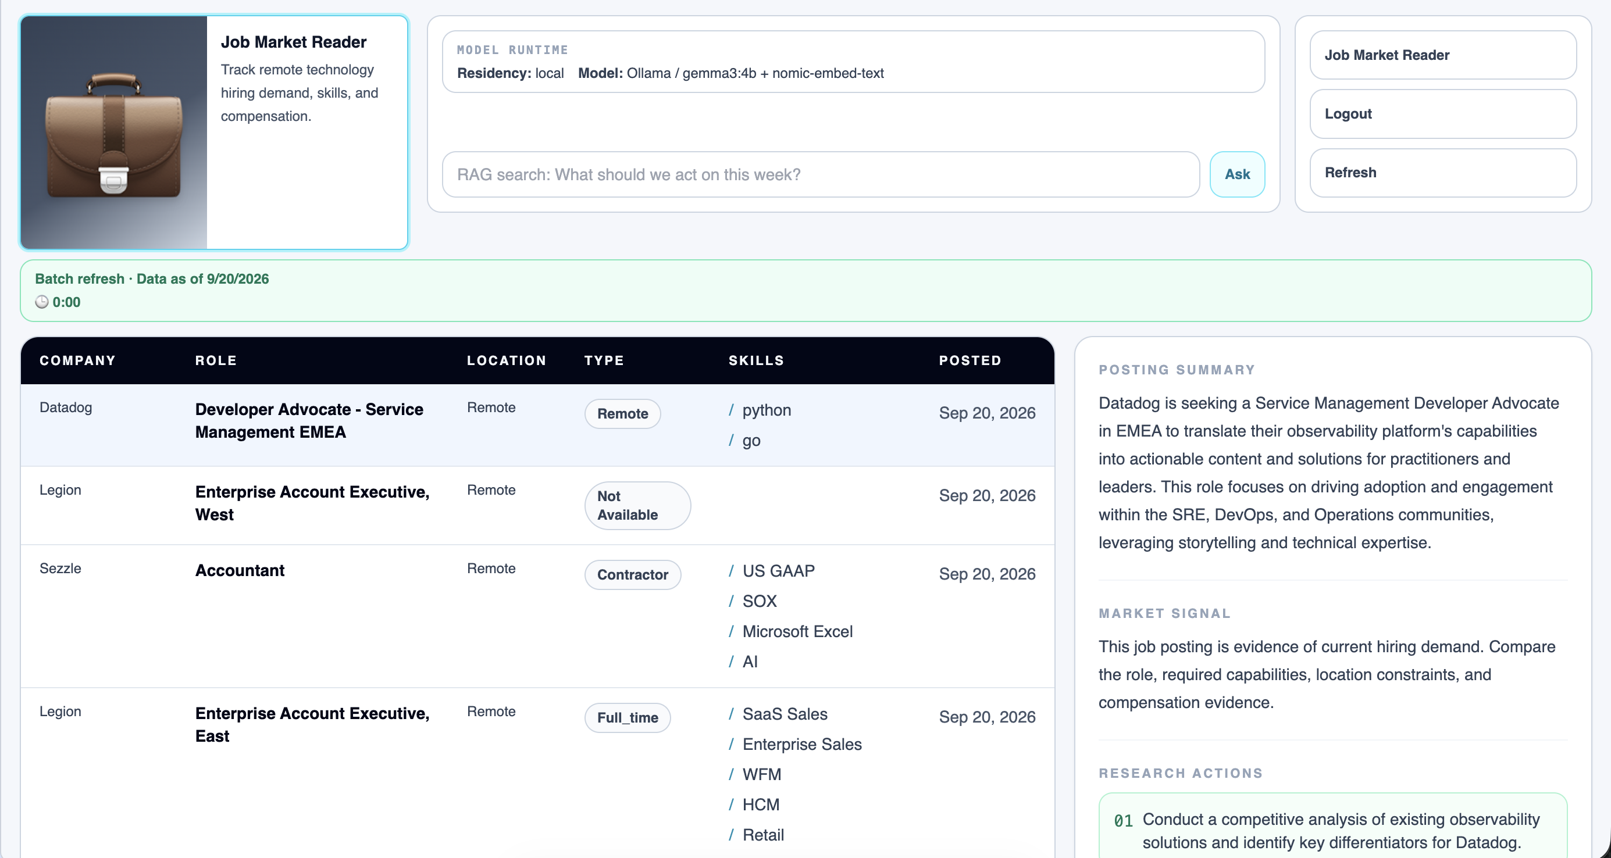Click the Sezzle company cell

pos(60,569)
